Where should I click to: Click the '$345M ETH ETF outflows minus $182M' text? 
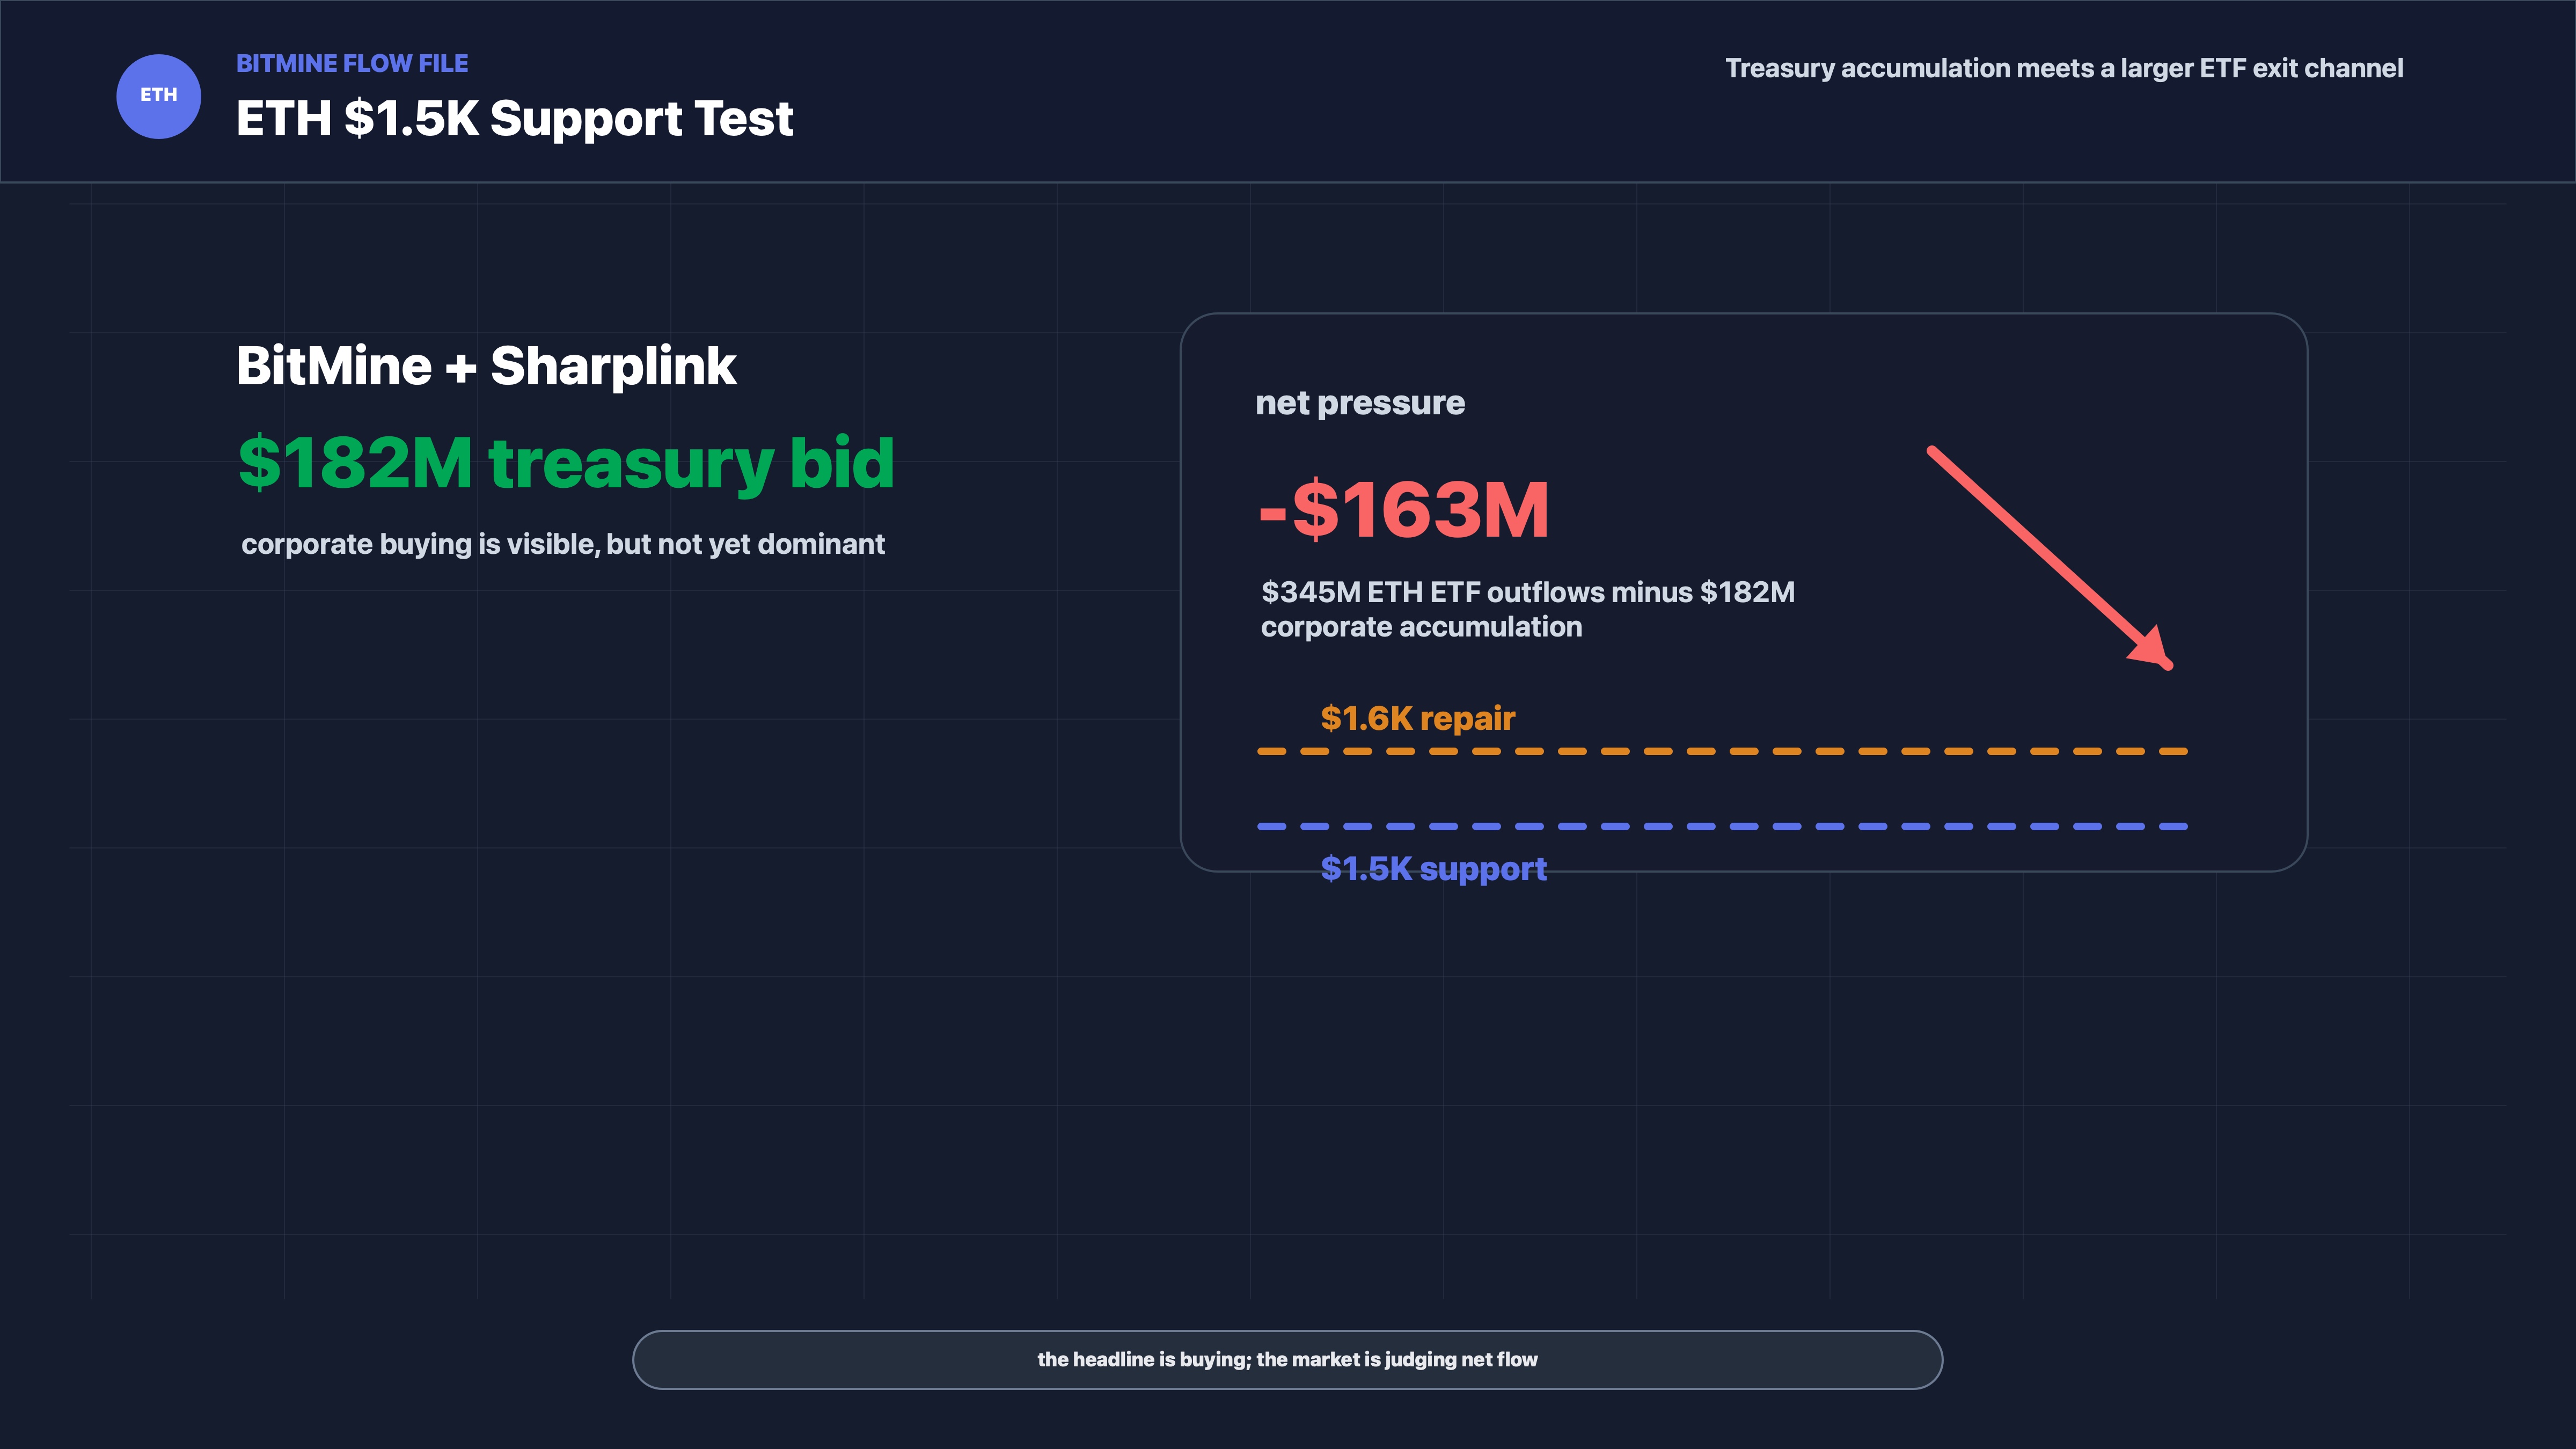(1528, 592)
